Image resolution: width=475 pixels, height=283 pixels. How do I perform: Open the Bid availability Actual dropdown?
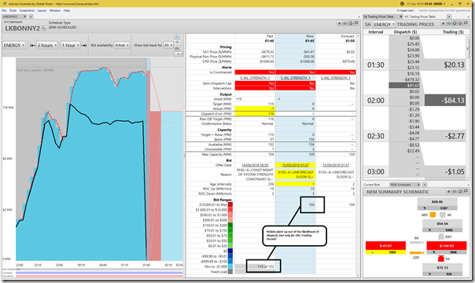click(x=122, y=45)
